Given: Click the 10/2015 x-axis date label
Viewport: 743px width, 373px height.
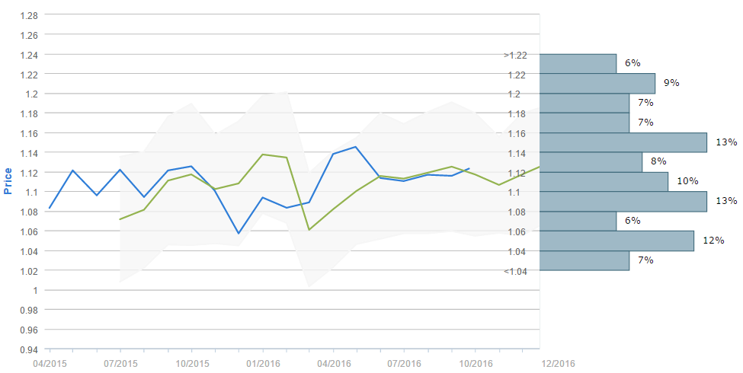Looking at the screenshot, I should coord(191,364).
